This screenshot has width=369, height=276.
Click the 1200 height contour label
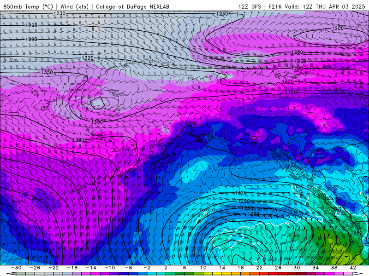(x=338, y=29)
